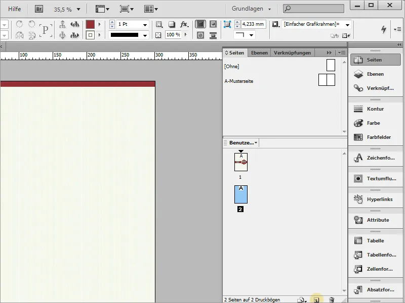Collapse panel dock with double arrows
The height and width of the screenshot is (303, 405).
[399, 45]
